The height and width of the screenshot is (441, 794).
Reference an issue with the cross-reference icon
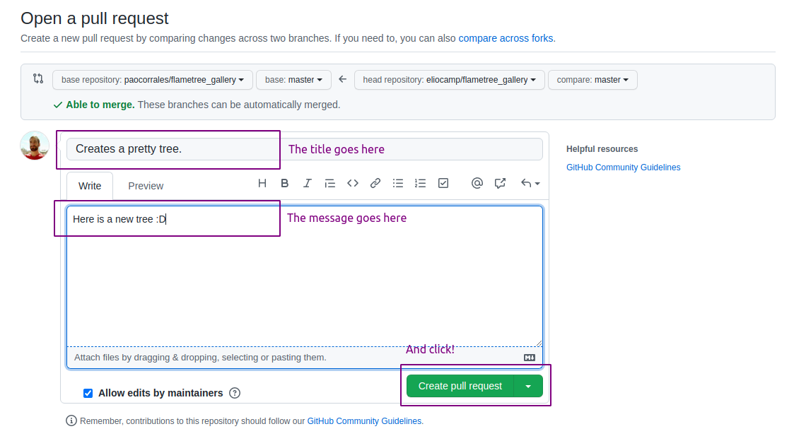(x=500, y=183)
